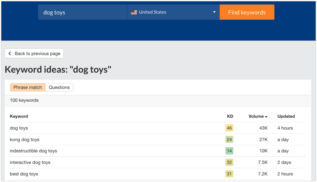Select the keyword dog toys
317x182 pixels.
click(x=19, y=128)
